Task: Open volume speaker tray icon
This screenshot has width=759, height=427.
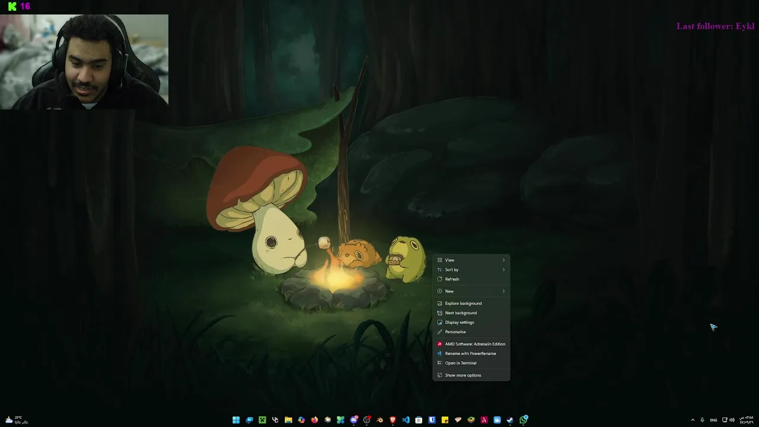Action: coord(732,420)
